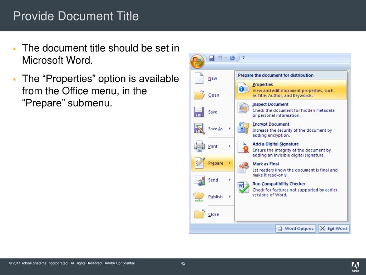Click the Run Compatibility Checker checkmark icon
This screenshot has width=366, height=275.
(243, 188)
